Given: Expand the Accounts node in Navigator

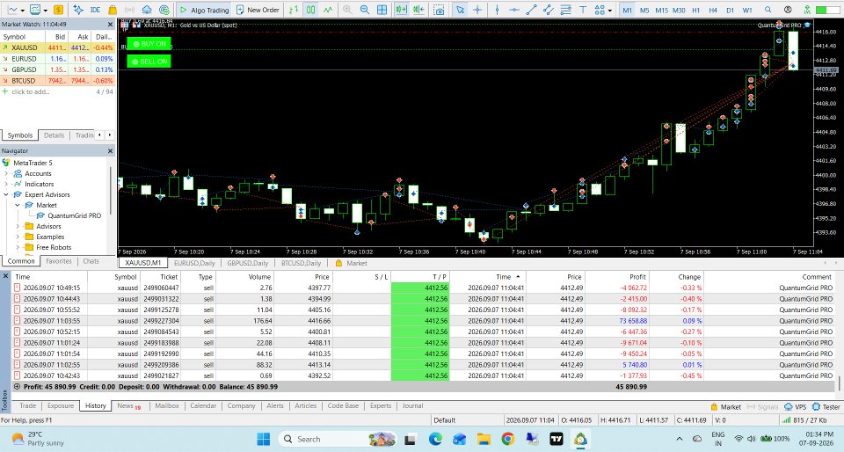Looking at the screenshot, I should [x=6, y=173].
